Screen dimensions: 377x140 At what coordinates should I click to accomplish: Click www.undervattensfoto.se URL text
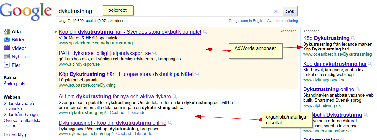(327, 131)
